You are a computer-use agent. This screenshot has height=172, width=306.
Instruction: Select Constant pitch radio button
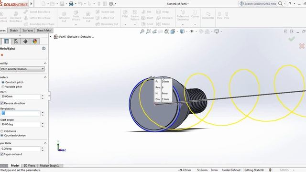[3, 82]
